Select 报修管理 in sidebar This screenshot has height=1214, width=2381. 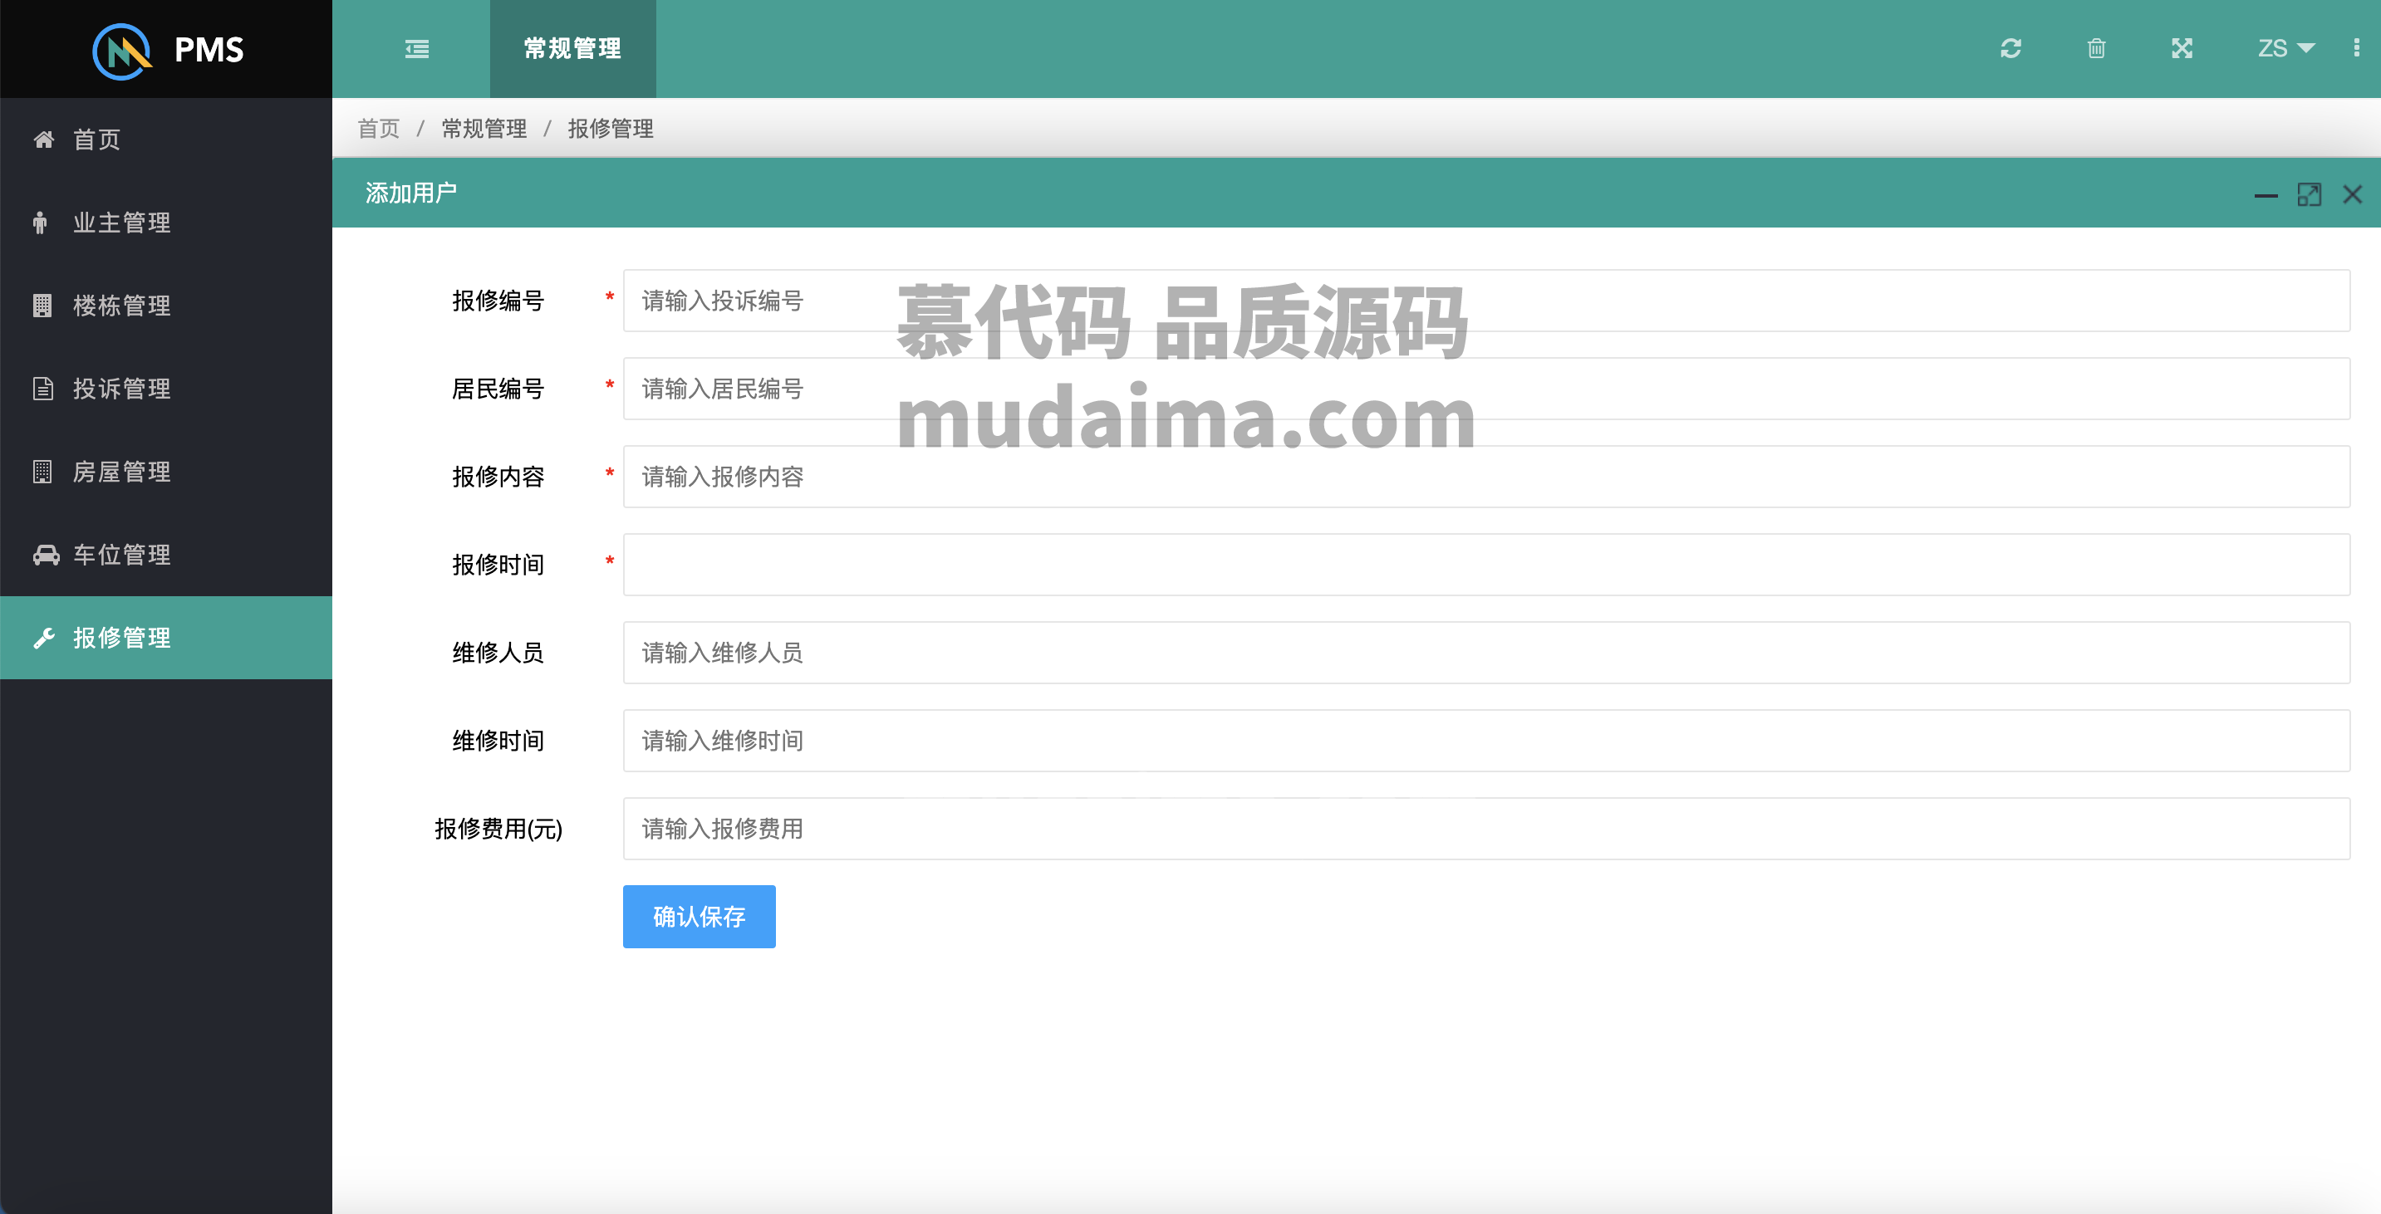coord(166,638)
